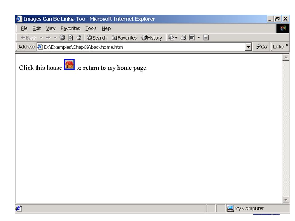Image resolution: width=295 pixels, height=221 pixels.
Task: Open the History pane
Action: [x=152, y=38]
